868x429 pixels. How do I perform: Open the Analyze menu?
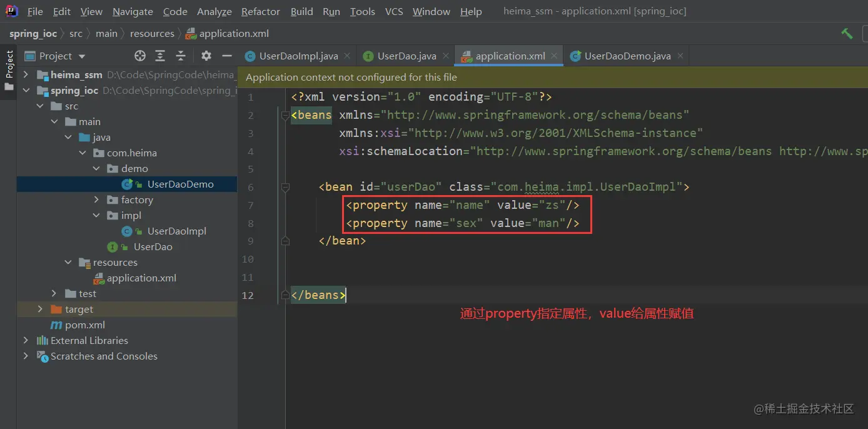tap(214, 12)
